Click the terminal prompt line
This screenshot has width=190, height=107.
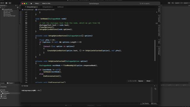pos(31,90)
